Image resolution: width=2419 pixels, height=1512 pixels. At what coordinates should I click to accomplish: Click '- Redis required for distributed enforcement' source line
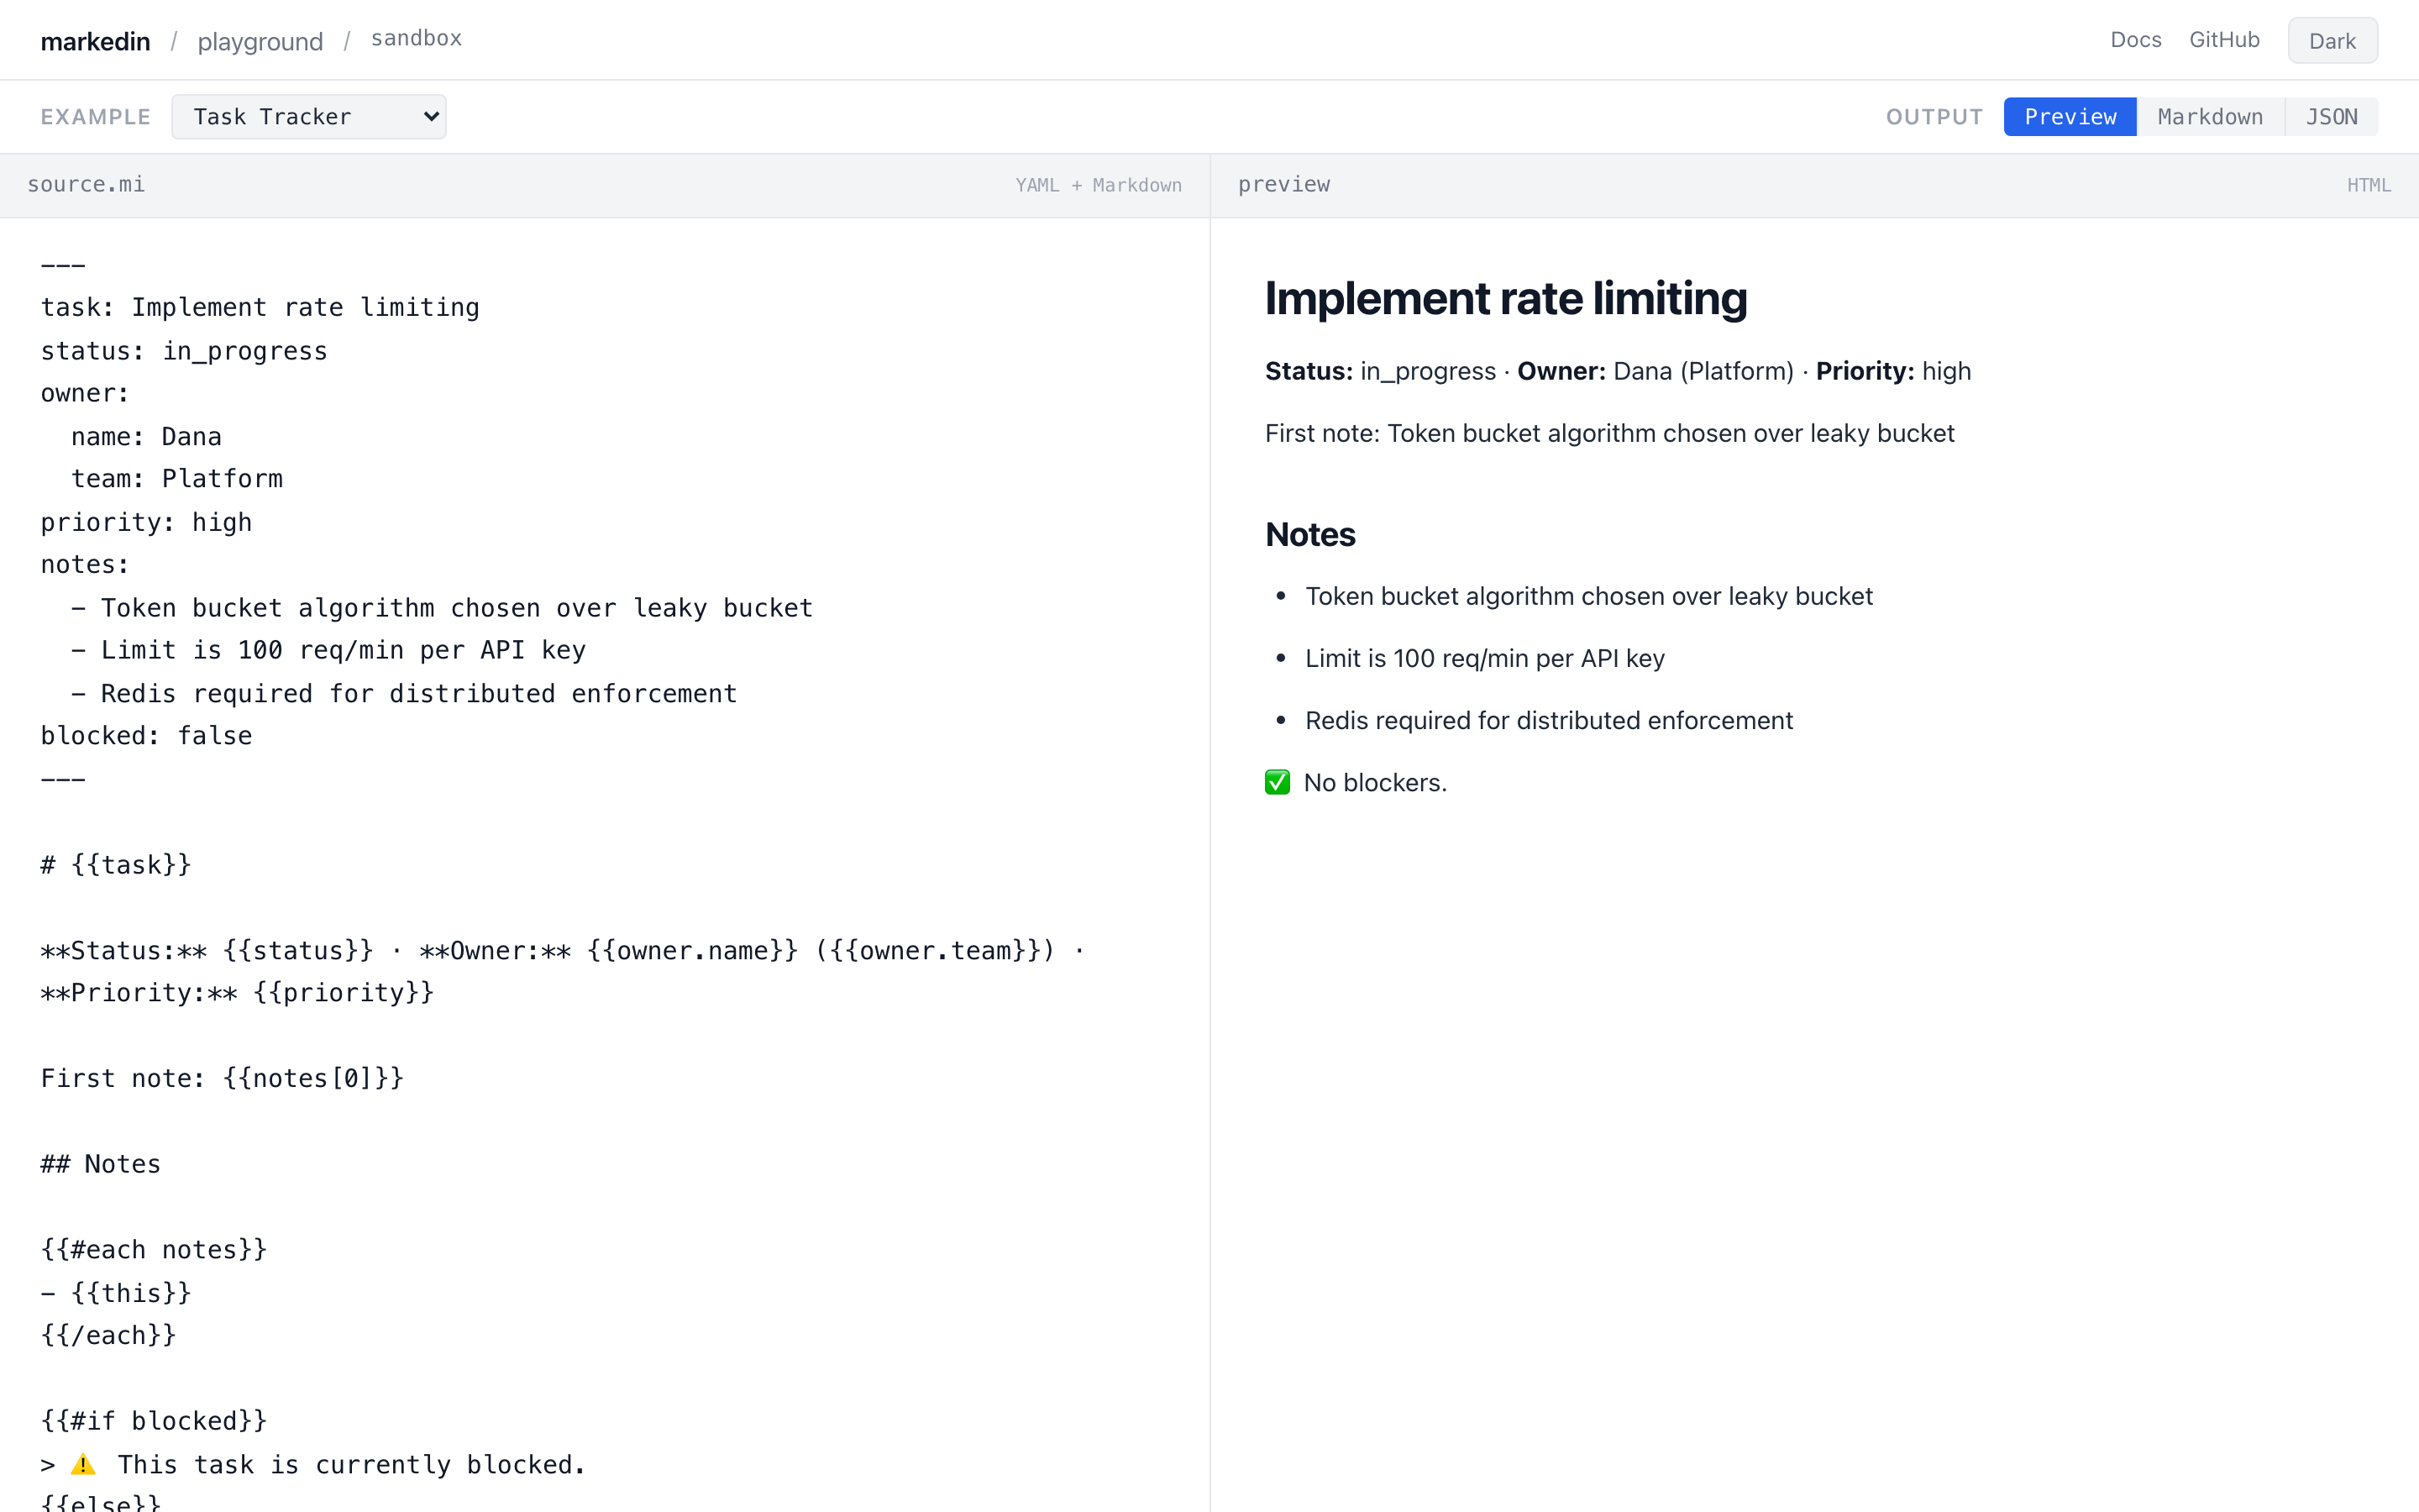[404, 694]
